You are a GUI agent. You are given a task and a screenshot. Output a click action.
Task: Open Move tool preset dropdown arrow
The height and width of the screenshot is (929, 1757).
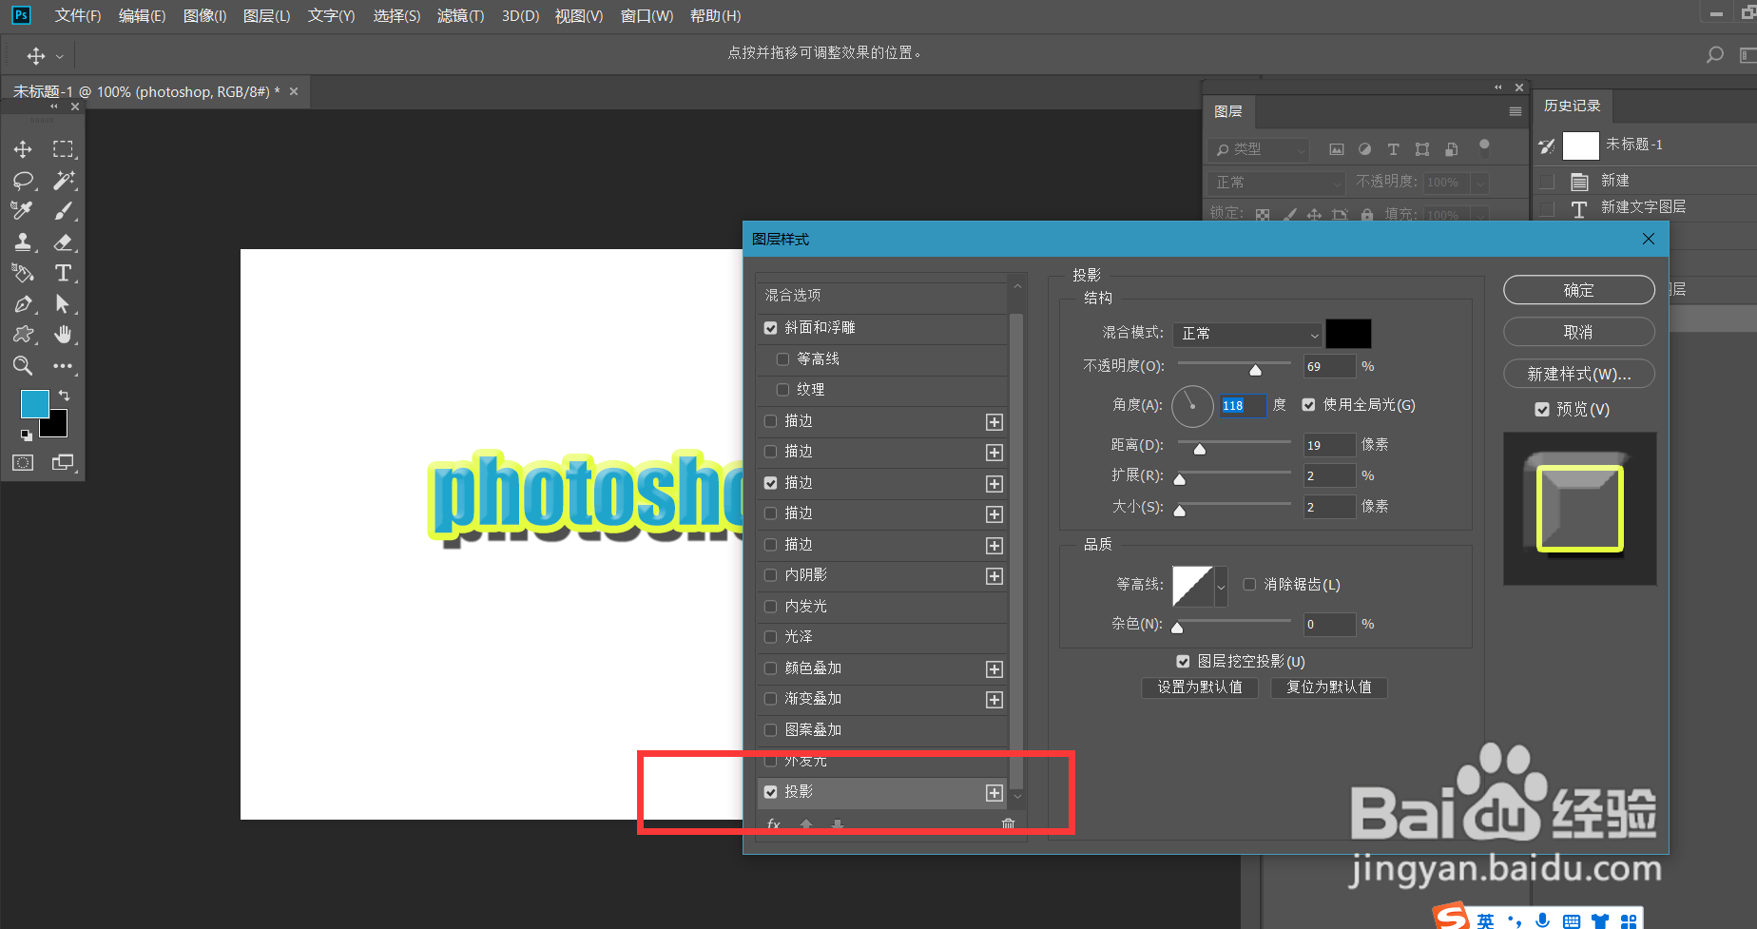[x=60, y=57]
